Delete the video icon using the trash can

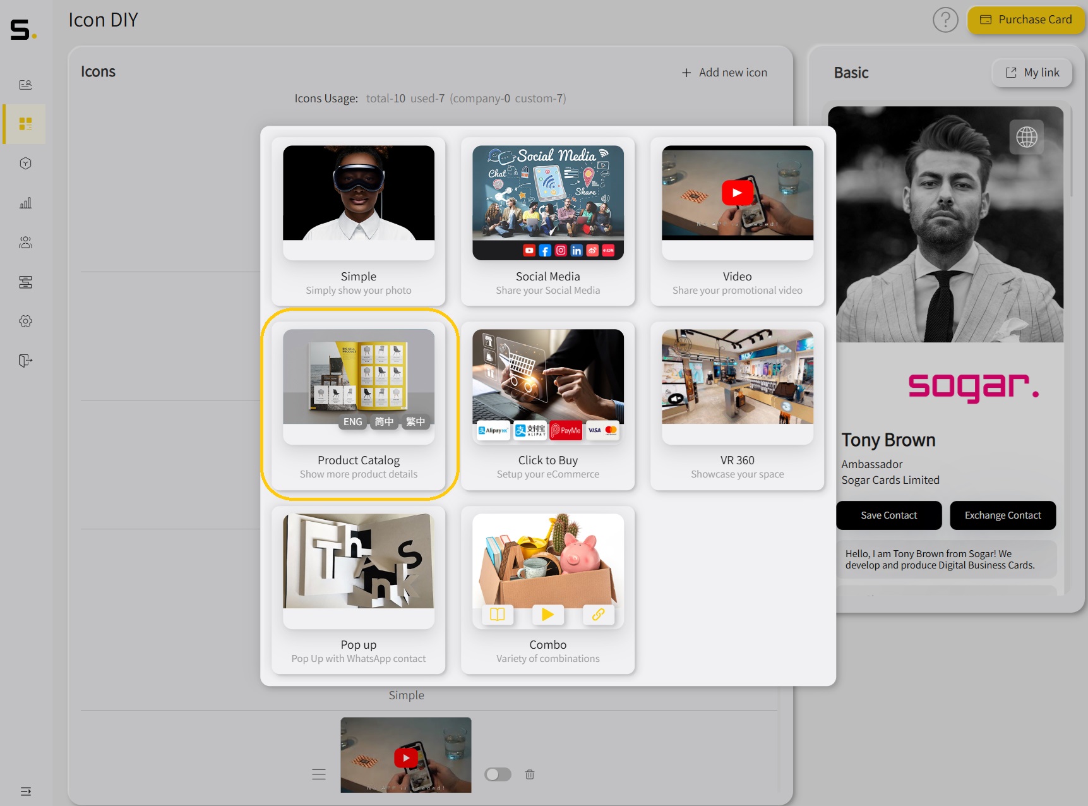530,774
